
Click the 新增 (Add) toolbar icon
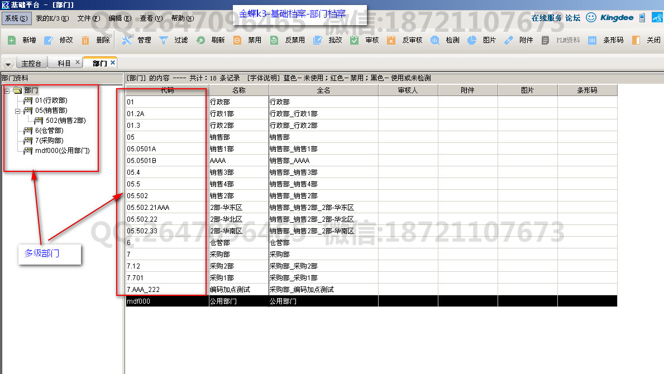click(x=12, y=40)
